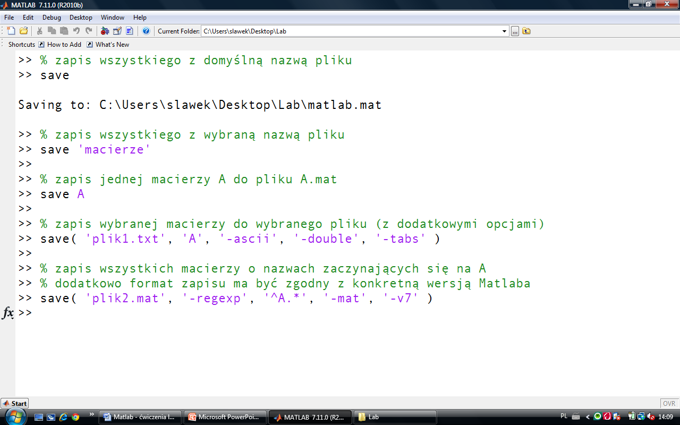Open a file using the folder icon

24,31
